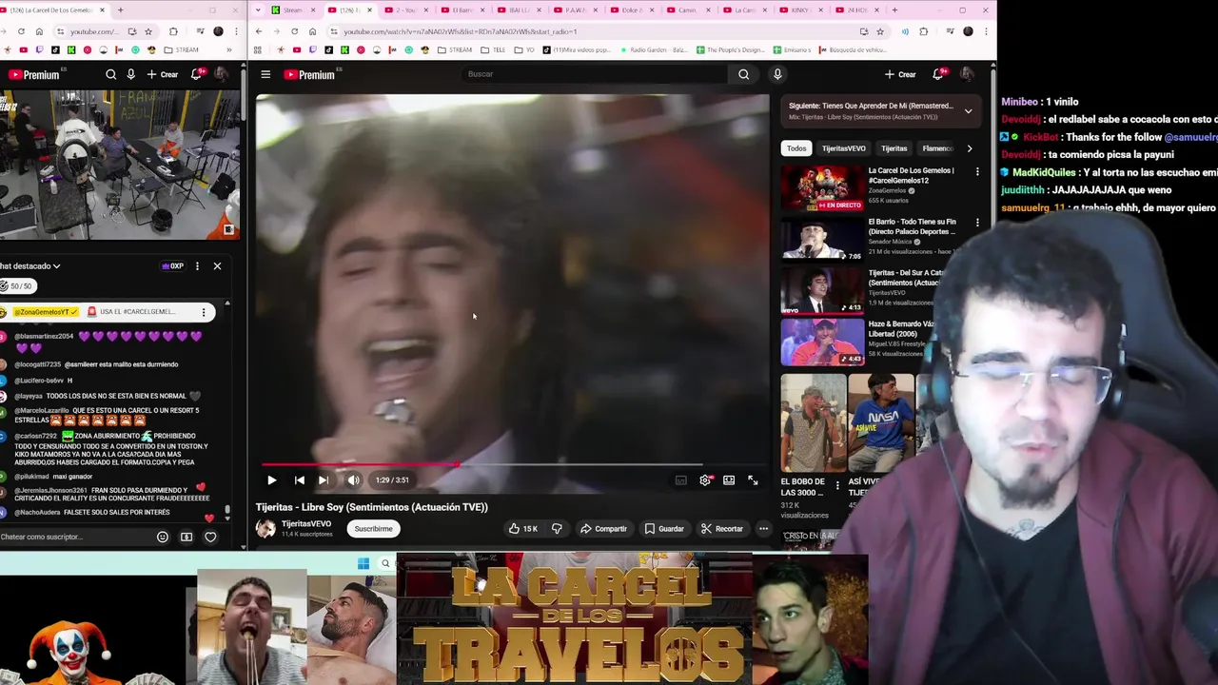Focus the Buscar search field
This screenshot has height=685, width=1218.
pos(595,74)
